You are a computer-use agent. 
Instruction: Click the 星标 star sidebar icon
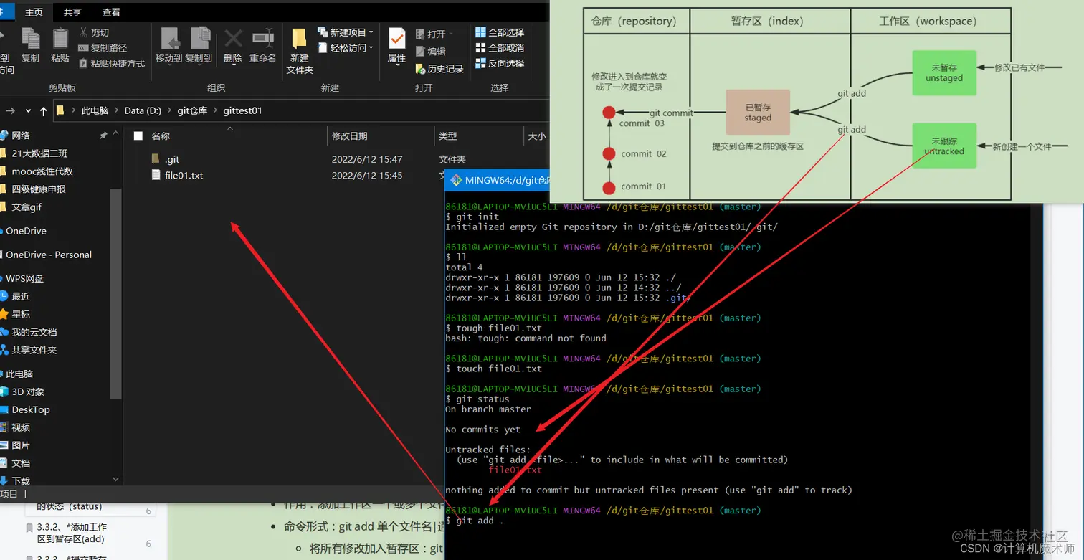(4, 314)
